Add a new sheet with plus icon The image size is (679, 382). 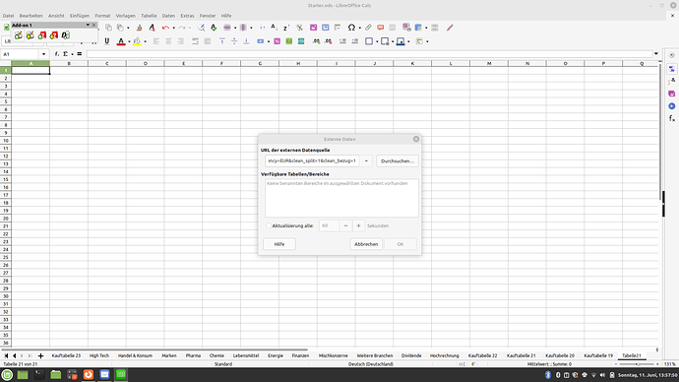[x=40, y=356]
